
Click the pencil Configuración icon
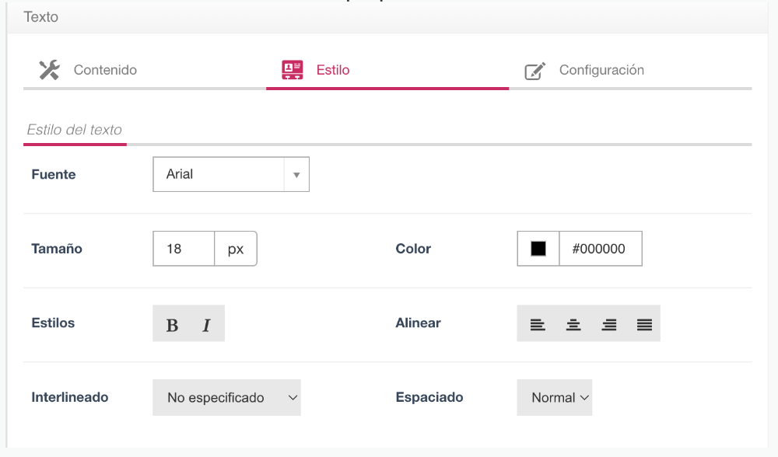(x=534, y=71)
